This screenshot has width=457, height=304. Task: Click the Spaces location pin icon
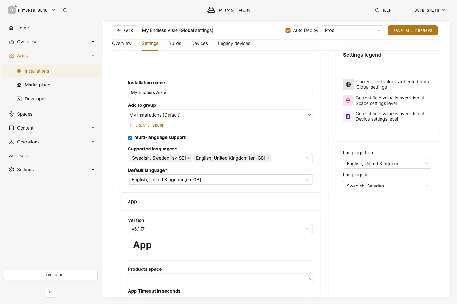click(x=11, y=114)
